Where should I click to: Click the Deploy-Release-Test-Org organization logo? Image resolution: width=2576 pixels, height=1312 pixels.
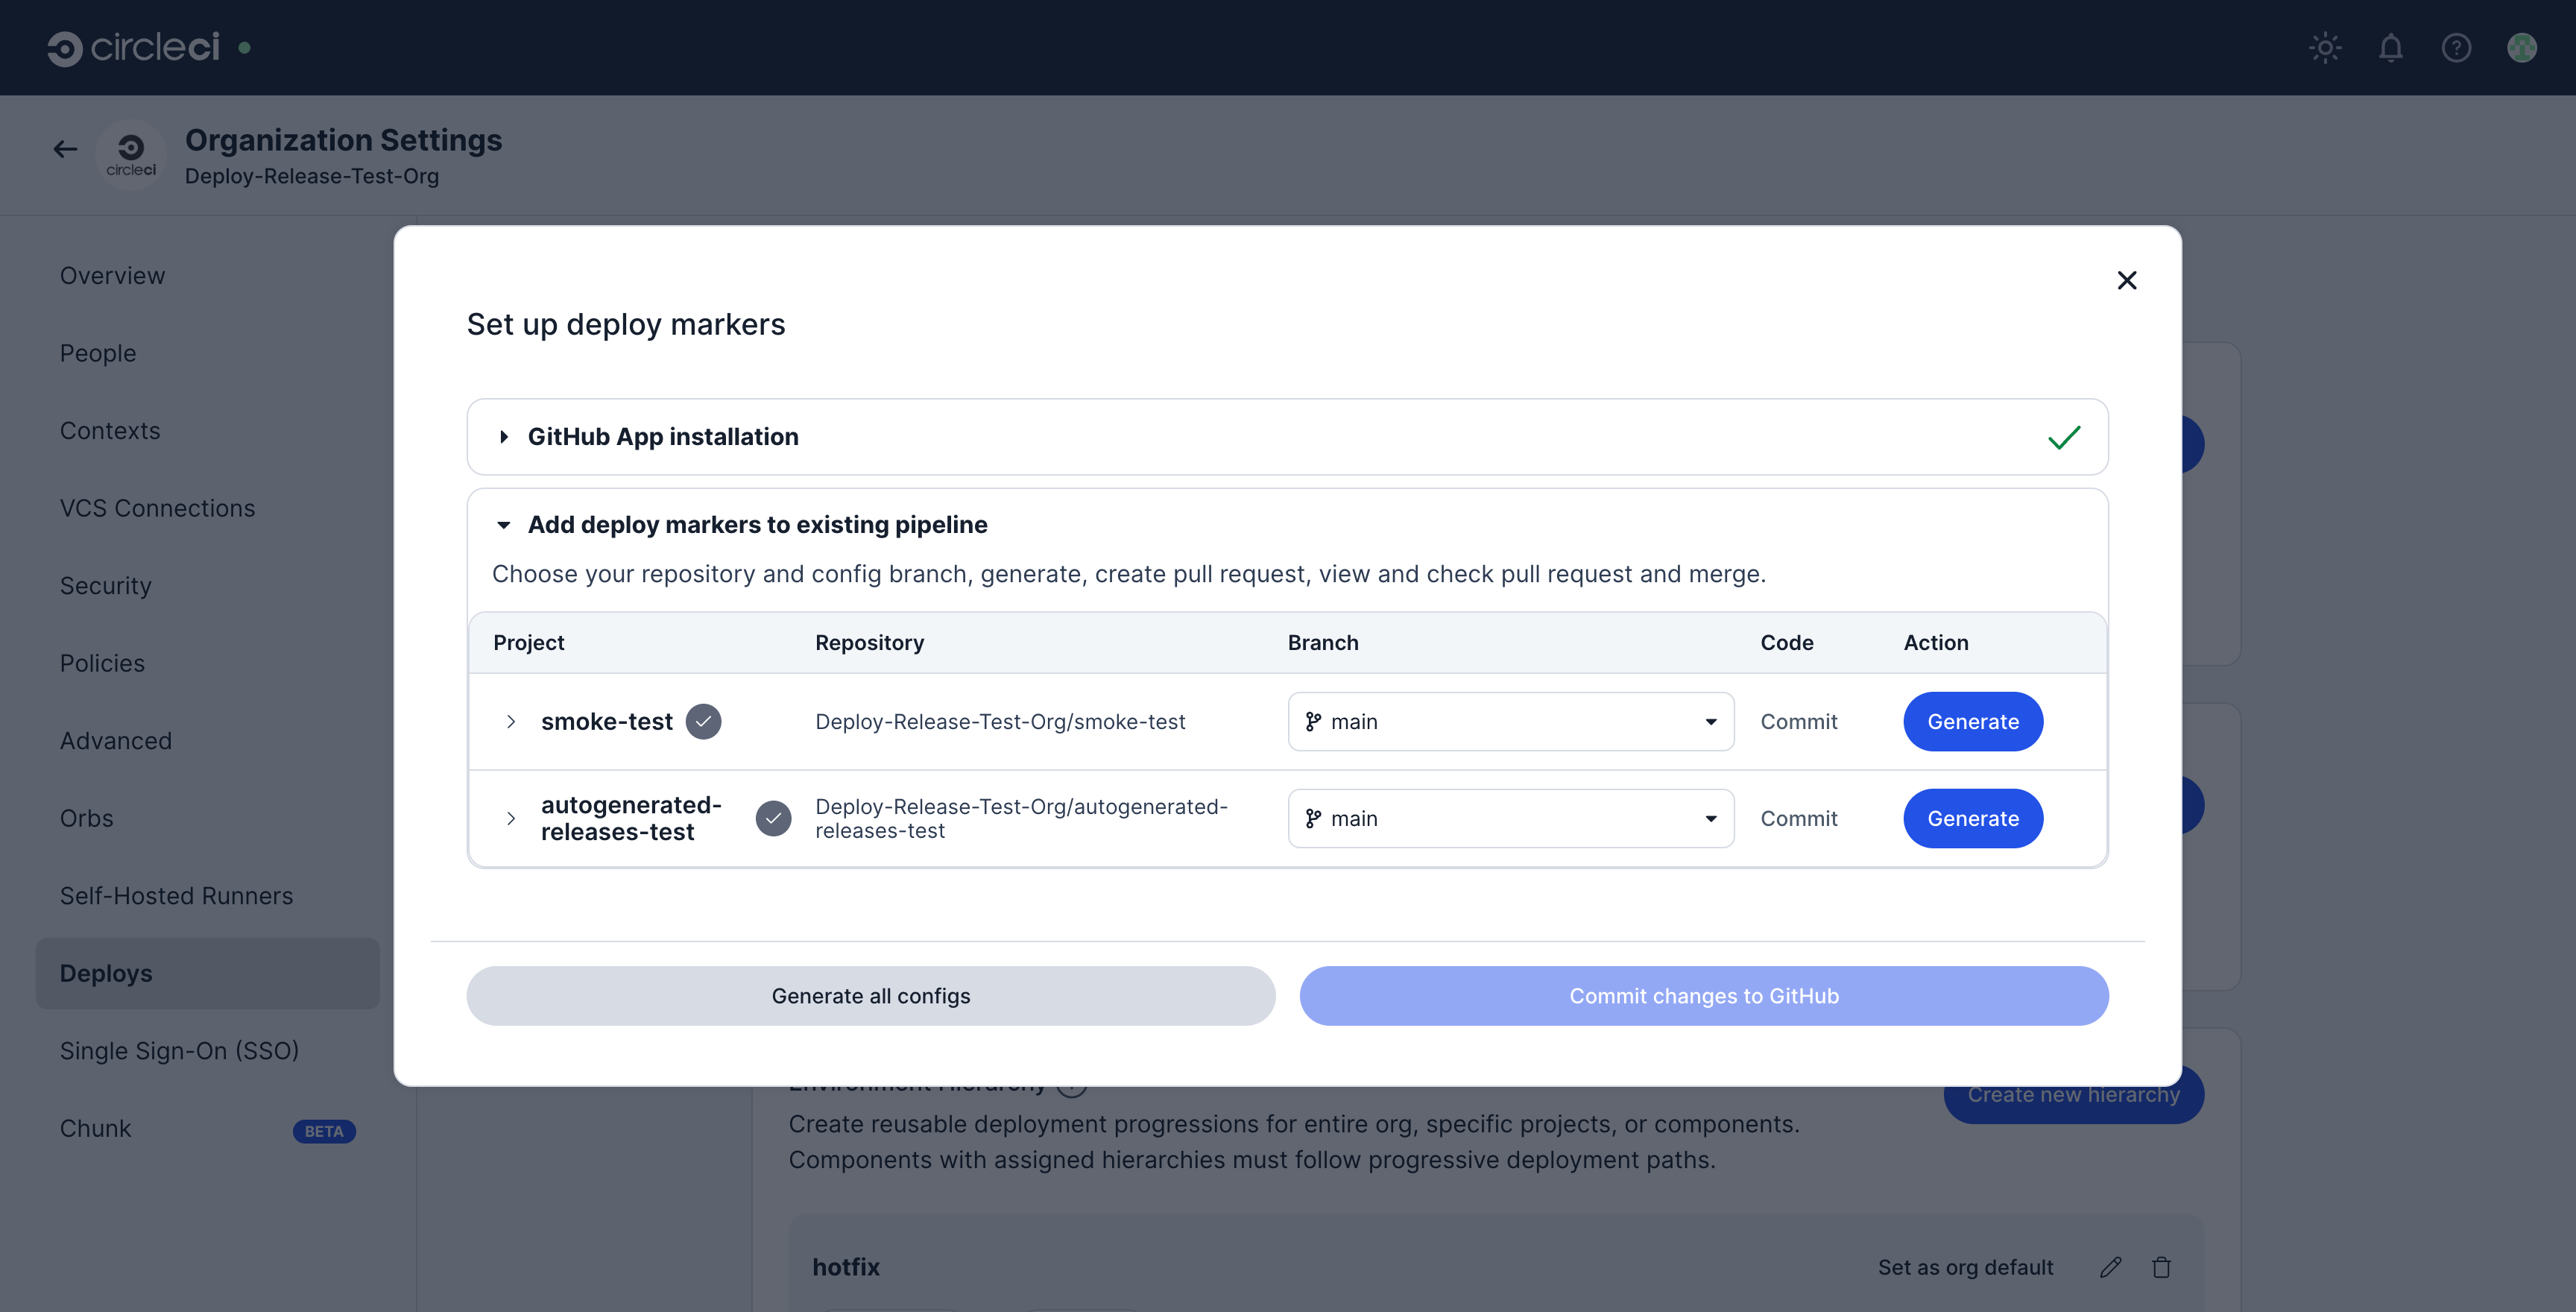point(131,154)
